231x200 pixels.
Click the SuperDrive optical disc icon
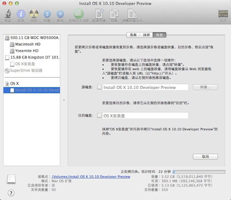pyautogui.click(x=7, y=71)
